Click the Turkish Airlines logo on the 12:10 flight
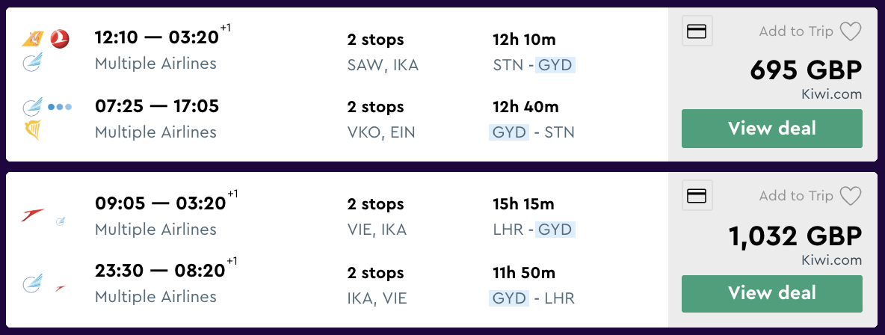This screenshot has width=885, height=335. [x=60, y=38]
